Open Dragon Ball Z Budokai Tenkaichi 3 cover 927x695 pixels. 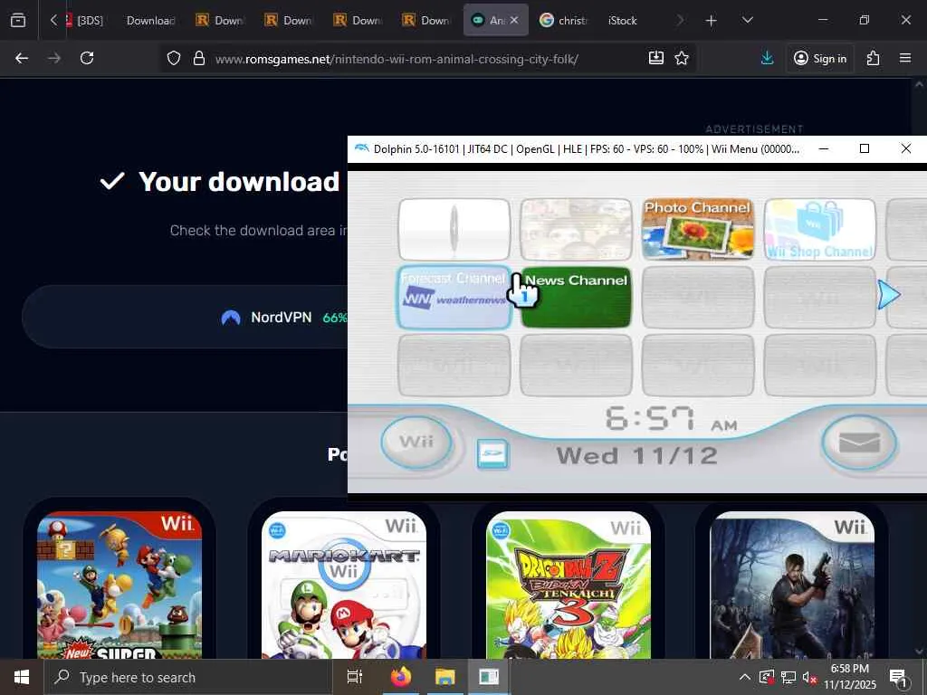pos(569,586)
